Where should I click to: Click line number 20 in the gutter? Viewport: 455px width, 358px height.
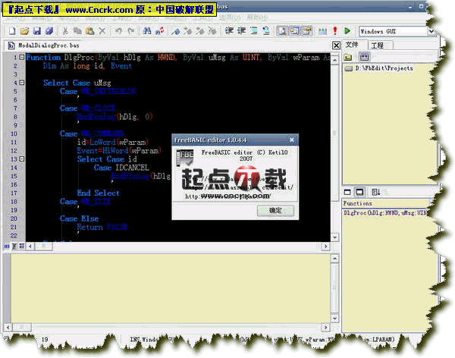[14, 218]
